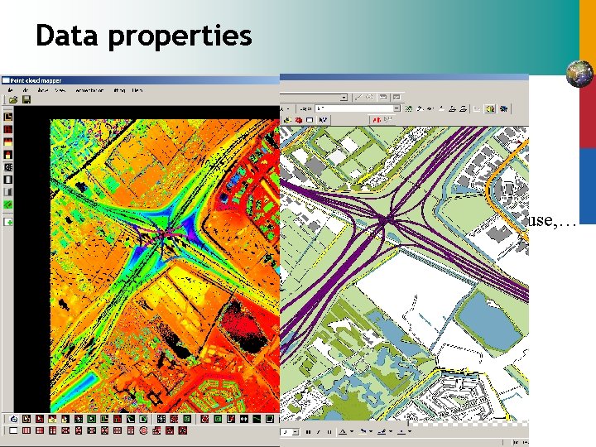
Task: Click the red vertical stripes icon in lower row
Action: [26, 430]
